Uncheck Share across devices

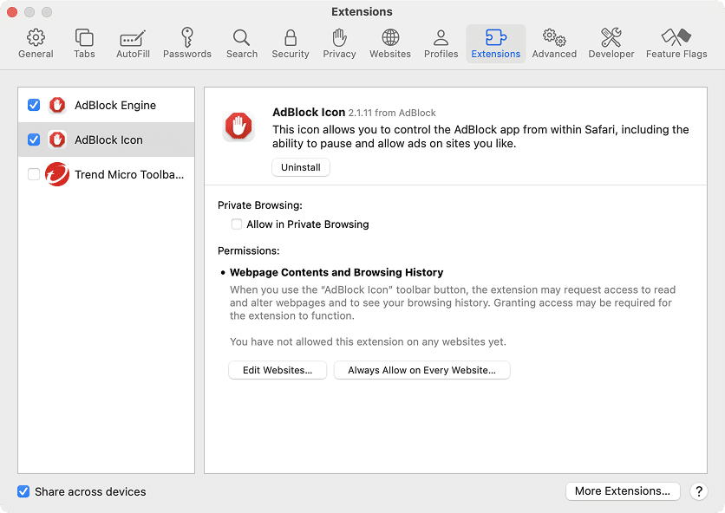pyautogui.click(x=23, y=491)
